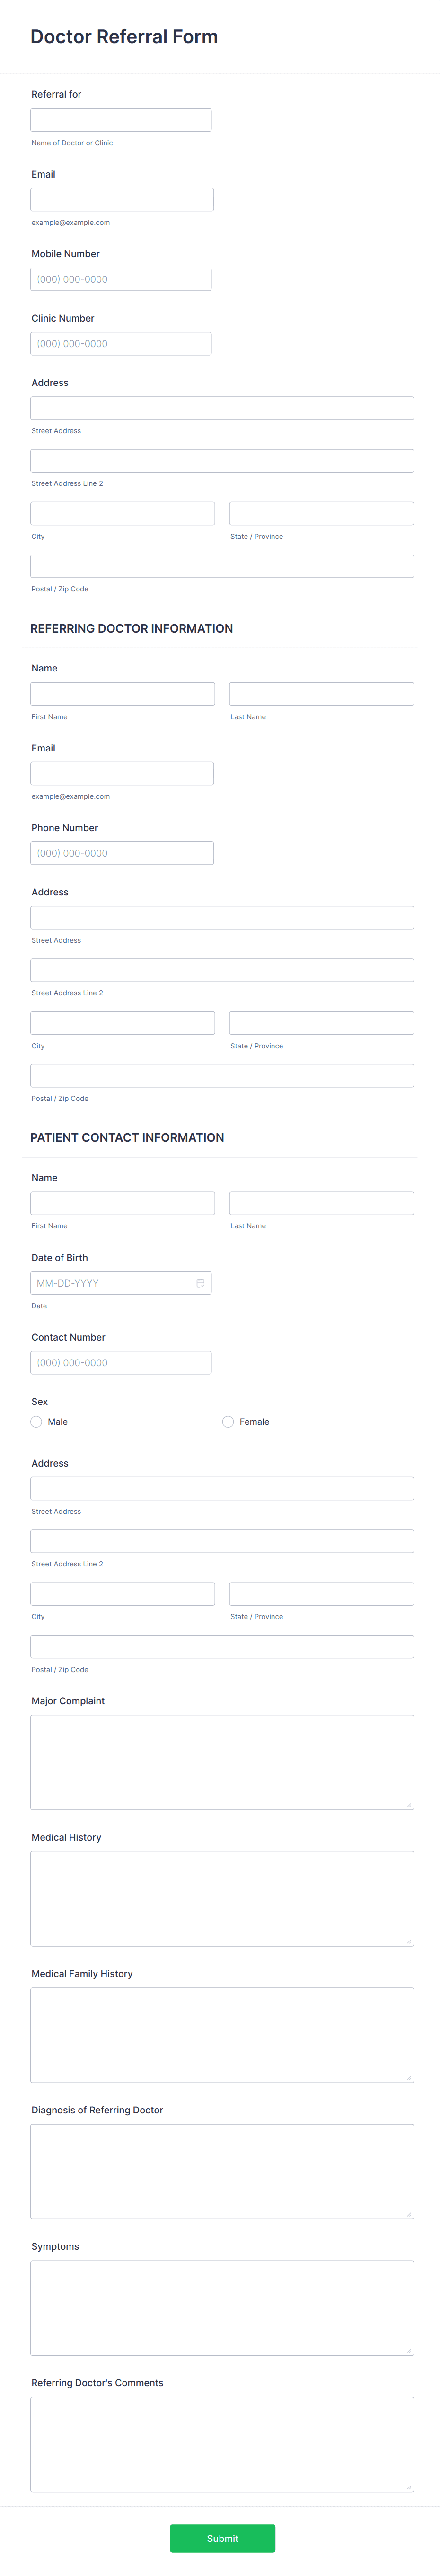The image size is (440, 2576).
Task: Focus the referring doctor's Phone Number field
Action: point(122,853)
